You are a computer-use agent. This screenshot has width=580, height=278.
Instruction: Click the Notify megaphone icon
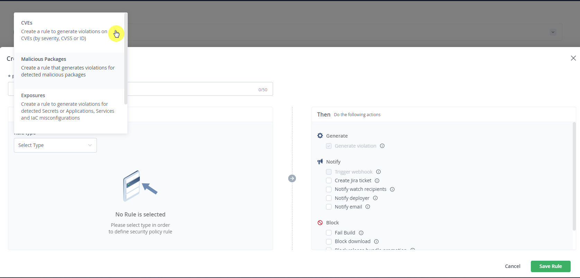[320, 161]
